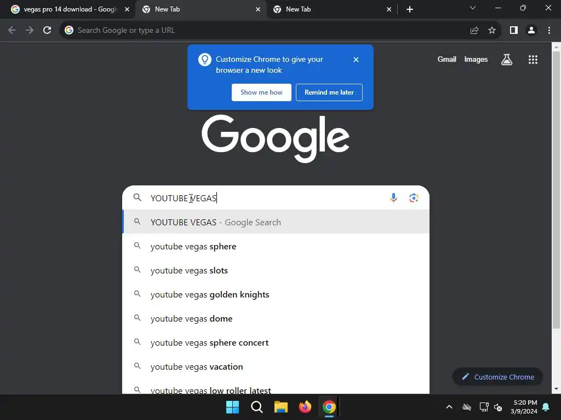Close the third New Tab tab

(x=389, y=9)
